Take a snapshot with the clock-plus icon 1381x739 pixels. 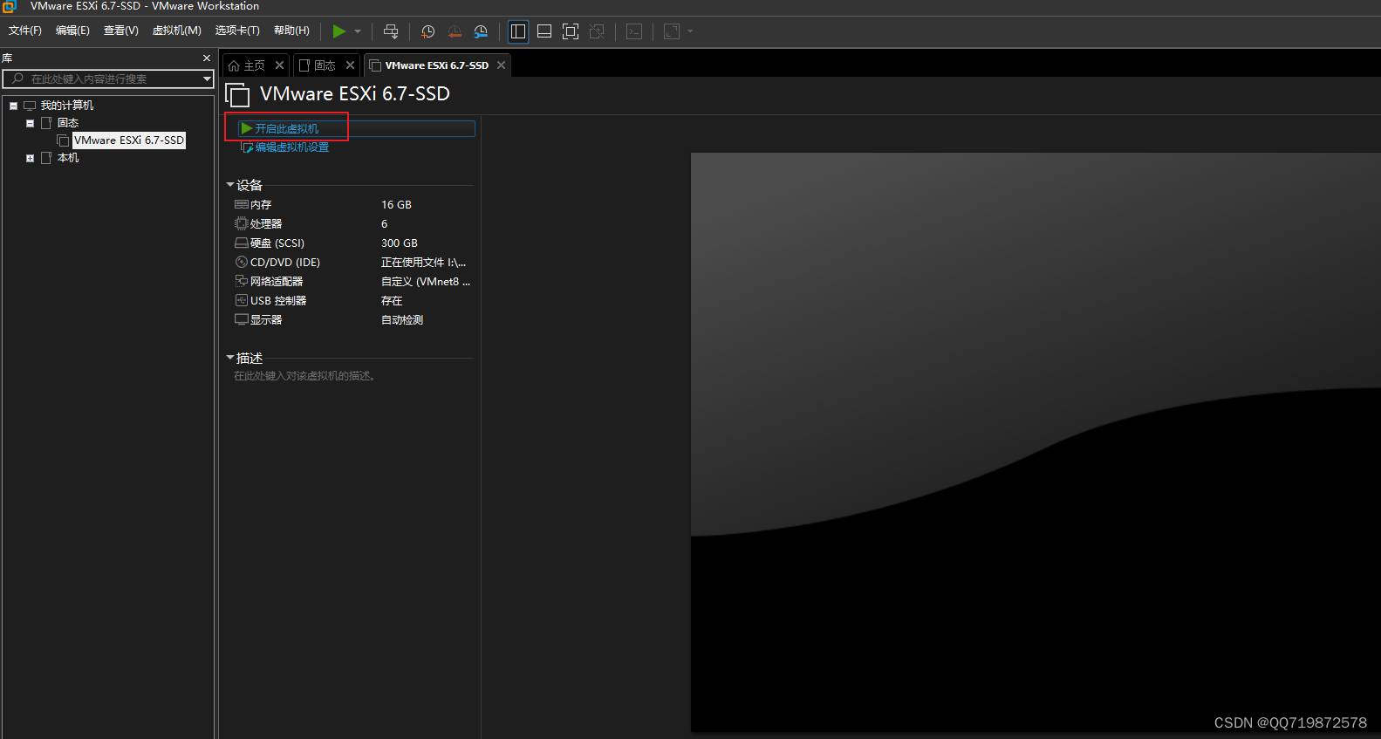tap(427, 31)
